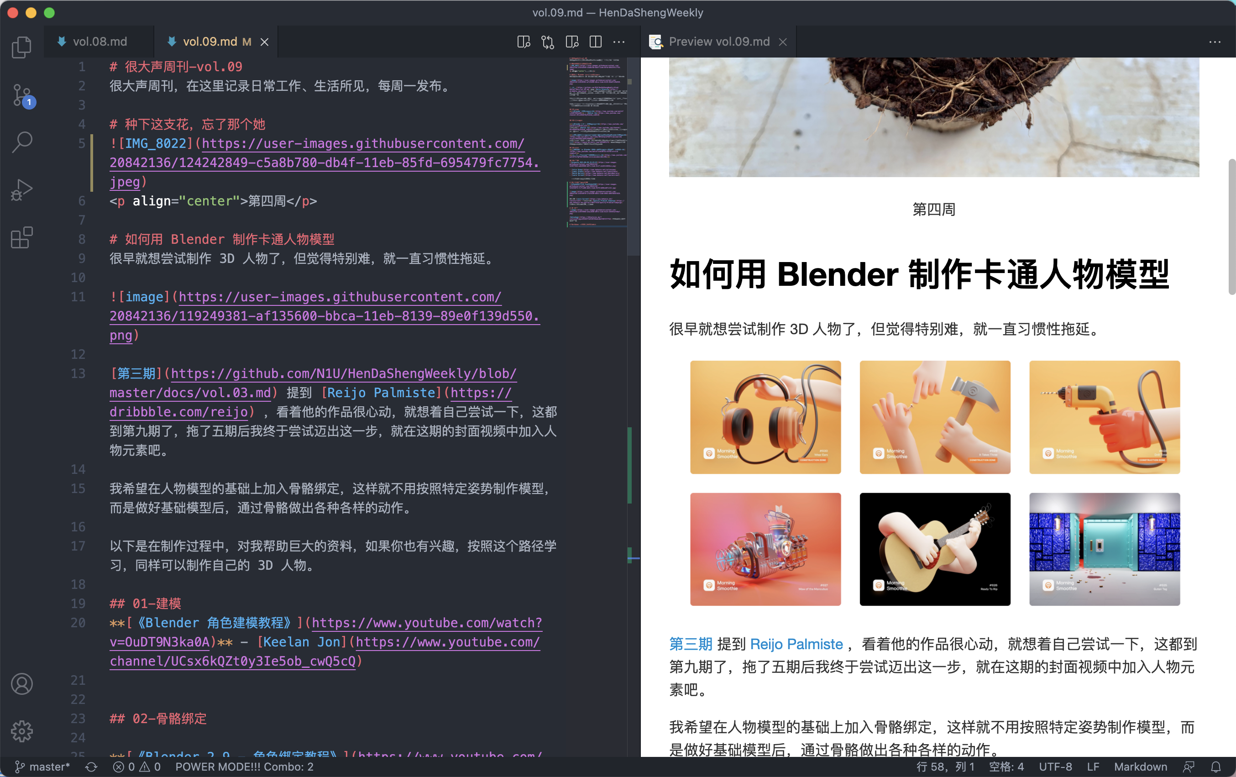Screen dimensions: 1236x777
Task: Open More Actions menu for the markdown editor
Action: [x=619, y=42]
